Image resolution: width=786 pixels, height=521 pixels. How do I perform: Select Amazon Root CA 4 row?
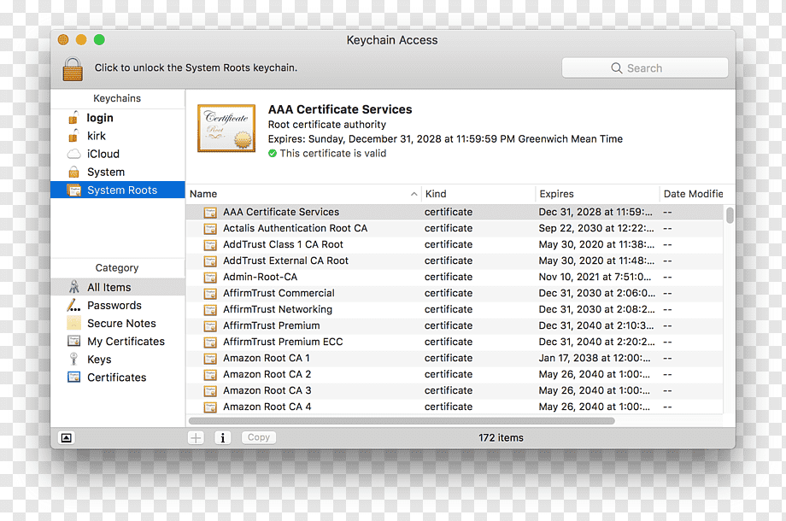455,407
